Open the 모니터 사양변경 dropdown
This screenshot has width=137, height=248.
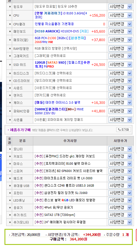(x=120, y=149)
